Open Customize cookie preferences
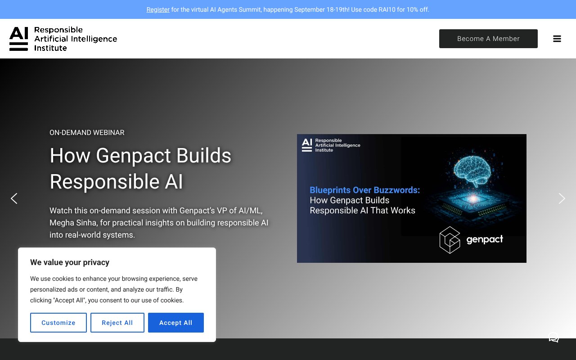The image size is (576, 360). [58, 323]
